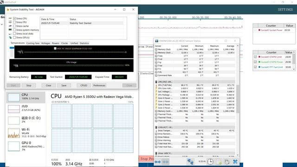Click the CPU Core Voltage lightning icon
This screenshot has height=167, width=297.
(156, 89)
